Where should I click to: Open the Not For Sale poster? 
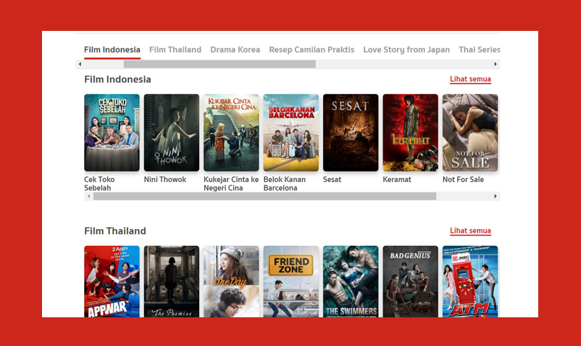[470, 133]
